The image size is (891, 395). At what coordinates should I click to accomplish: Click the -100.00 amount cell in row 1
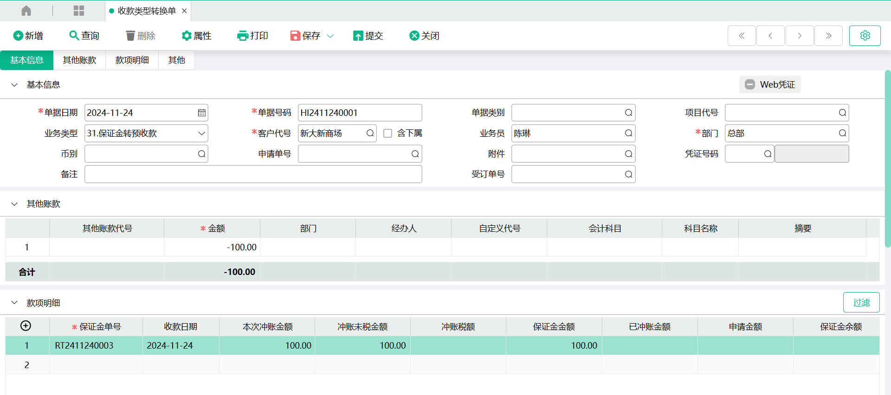click(212, 247)
